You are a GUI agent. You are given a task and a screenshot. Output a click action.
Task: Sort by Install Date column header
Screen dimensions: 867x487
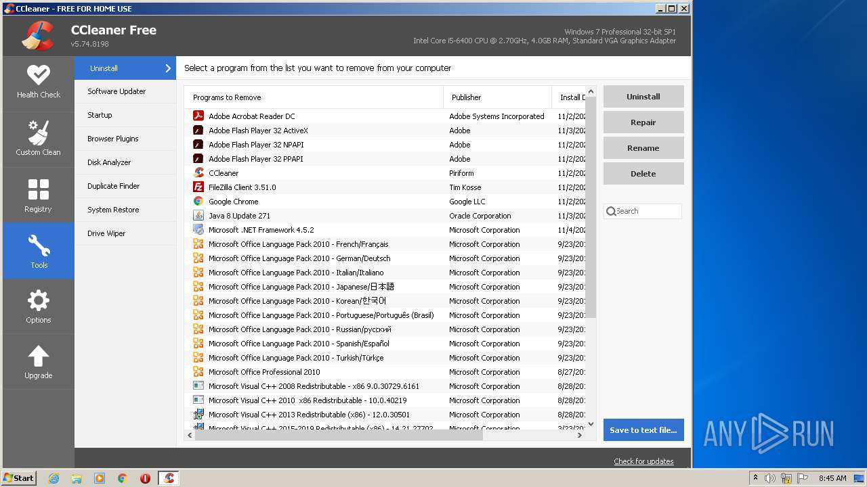click(569, 97)
